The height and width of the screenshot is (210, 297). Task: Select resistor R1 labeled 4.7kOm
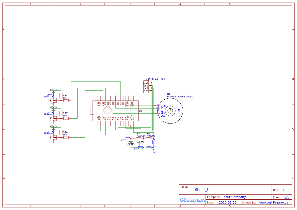coord(138,139)
